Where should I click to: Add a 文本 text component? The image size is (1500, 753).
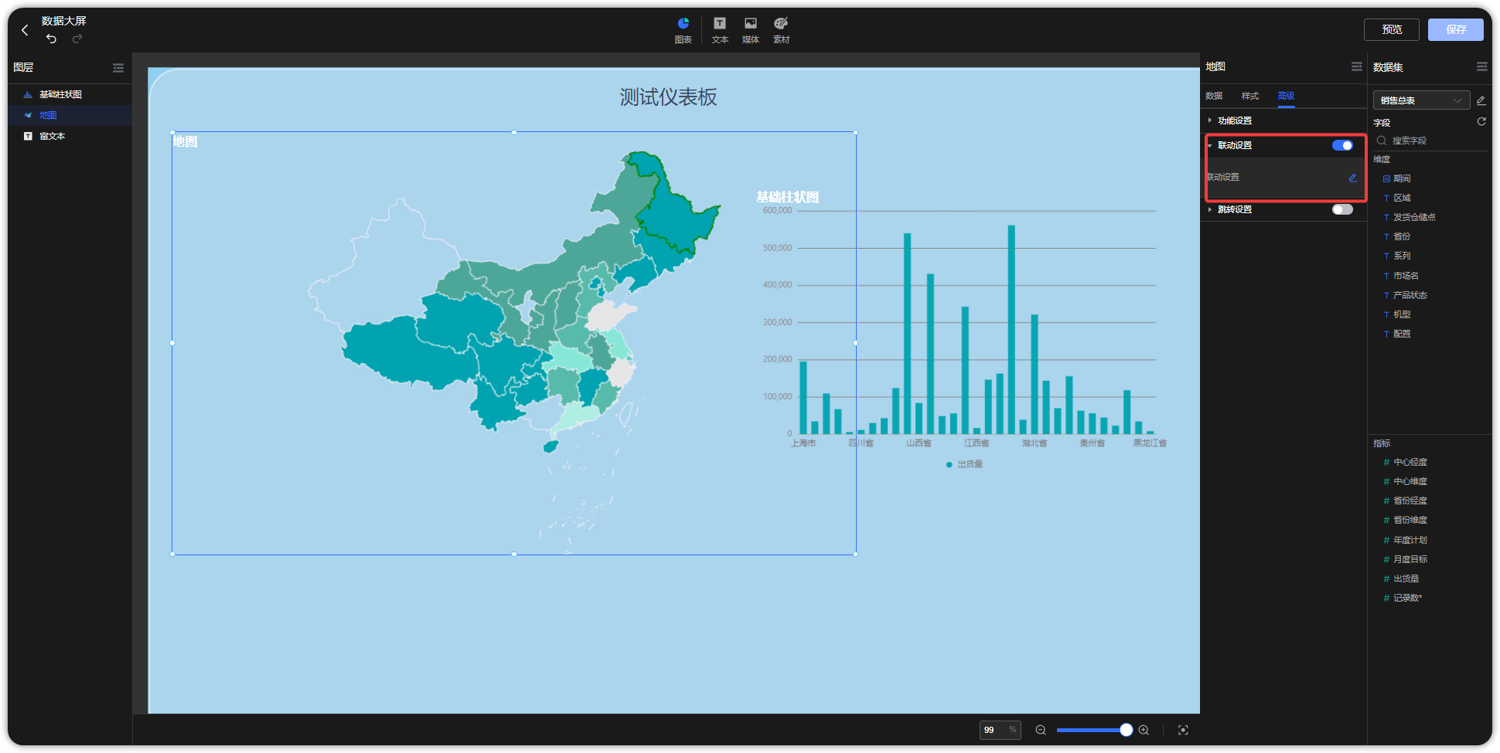720,30
